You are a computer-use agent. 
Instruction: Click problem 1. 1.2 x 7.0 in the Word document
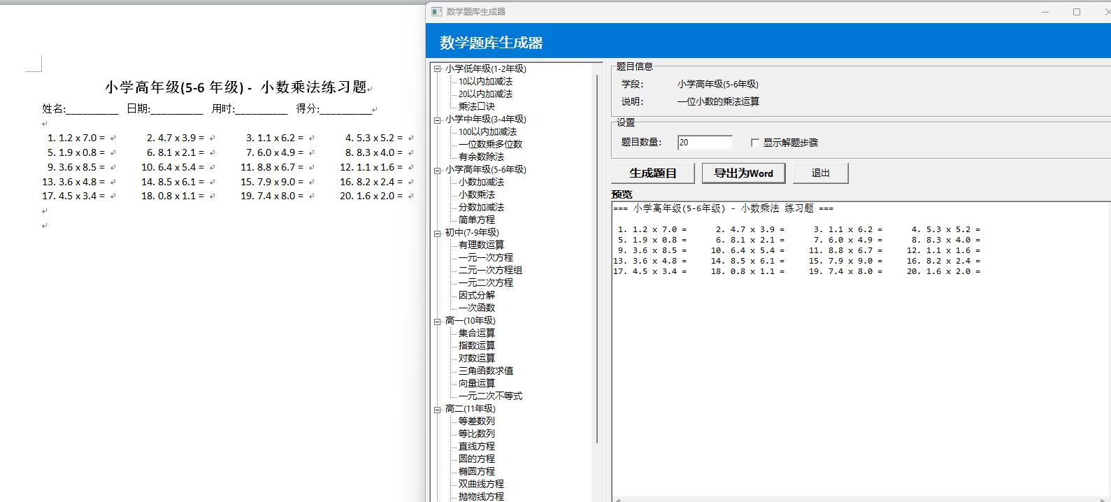coord(76,138)
